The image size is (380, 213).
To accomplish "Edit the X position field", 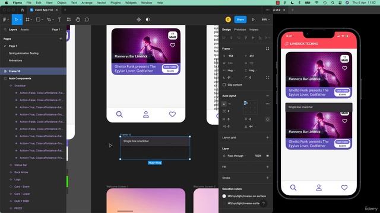I will tap(230, 56).
